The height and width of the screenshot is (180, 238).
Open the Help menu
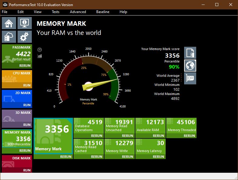click(123, 12)
